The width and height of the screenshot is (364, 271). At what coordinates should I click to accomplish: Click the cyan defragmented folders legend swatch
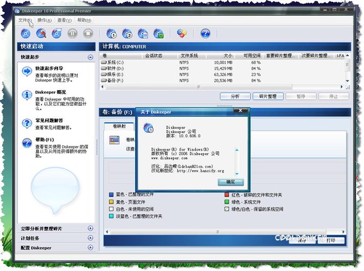pyautogui.click(x=112, y=216)
